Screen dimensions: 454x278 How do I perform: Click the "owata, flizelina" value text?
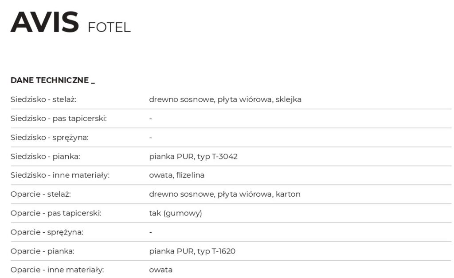pyautogui.click(x=176, y=175)
